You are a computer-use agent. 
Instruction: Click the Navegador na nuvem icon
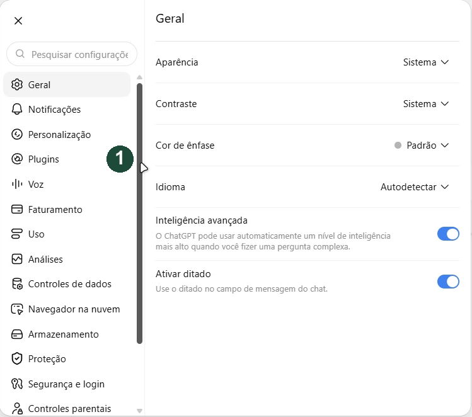pos(17,309)
